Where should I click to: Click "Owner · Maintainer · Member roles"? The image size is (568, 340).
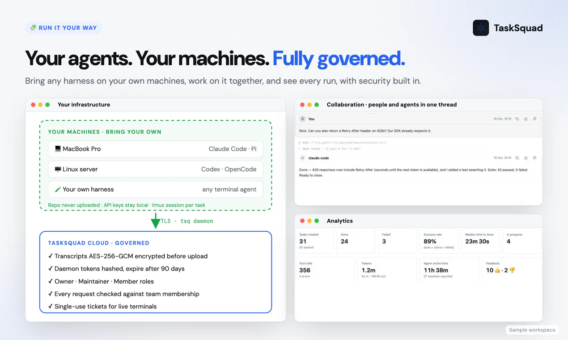tap(104, 281)
